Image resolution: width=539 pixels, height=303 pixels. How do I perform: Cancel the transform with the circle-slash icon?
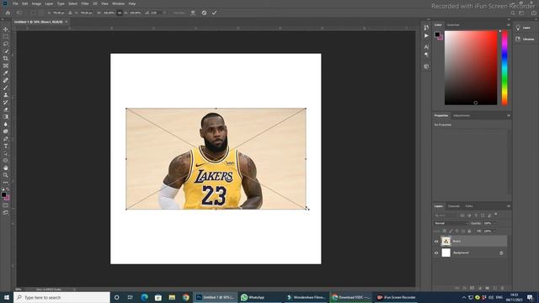(x=204, y=13)
